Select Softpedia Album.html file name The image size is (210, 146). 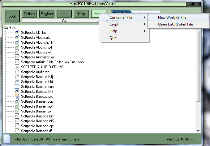[36, 42]
